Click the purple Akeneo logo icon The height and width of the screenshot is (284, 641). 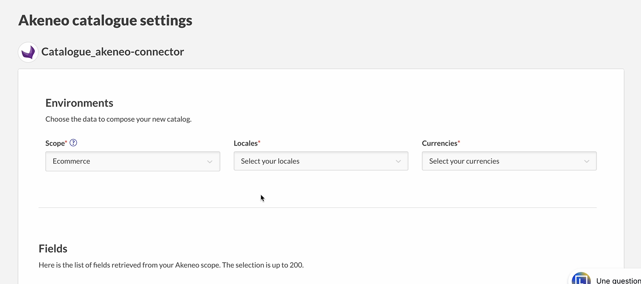28,52
